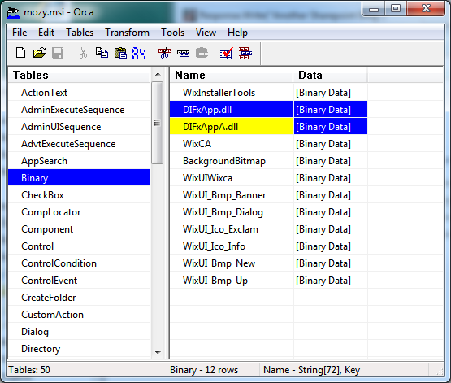Viewport: 451px width, 383px height.
Task: Open the Tables menu
Action: (80, 33)
